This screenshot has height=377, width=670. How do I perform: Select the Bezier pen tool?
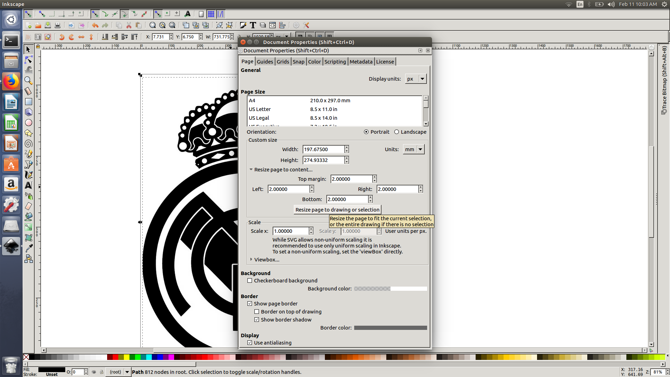point(29,164)
